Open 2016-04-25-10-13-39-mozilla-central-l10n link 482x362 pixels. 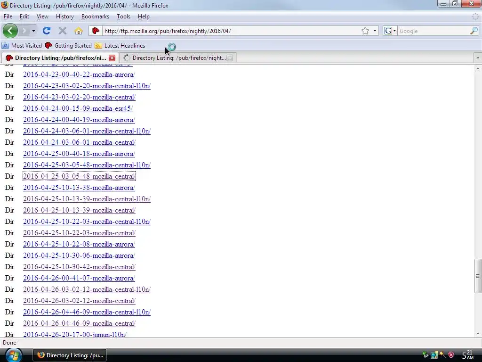[x=87, y=199]
